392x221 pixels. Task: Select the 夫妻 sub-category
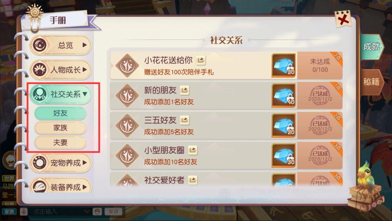pyautogui.click(x=60, y=142)
